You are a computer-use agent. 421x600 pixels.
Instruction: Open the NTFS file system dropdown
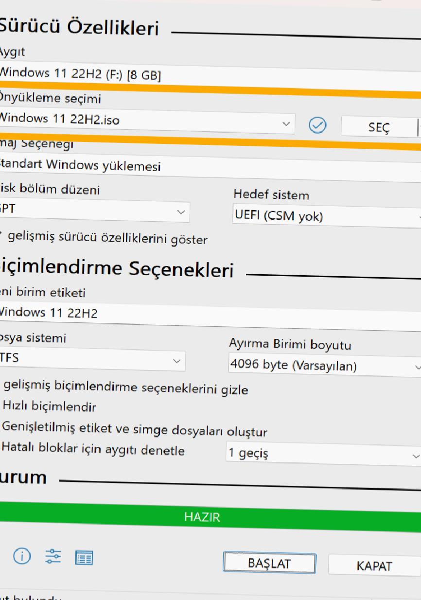click(92, 359)
